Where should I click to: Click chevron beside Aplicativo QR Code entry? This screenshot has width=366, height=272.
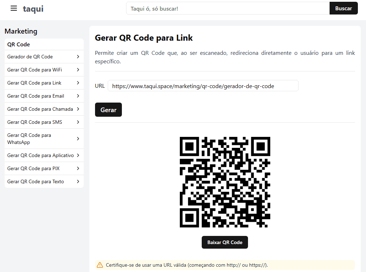pyautogui.click(x=78, y=155)
